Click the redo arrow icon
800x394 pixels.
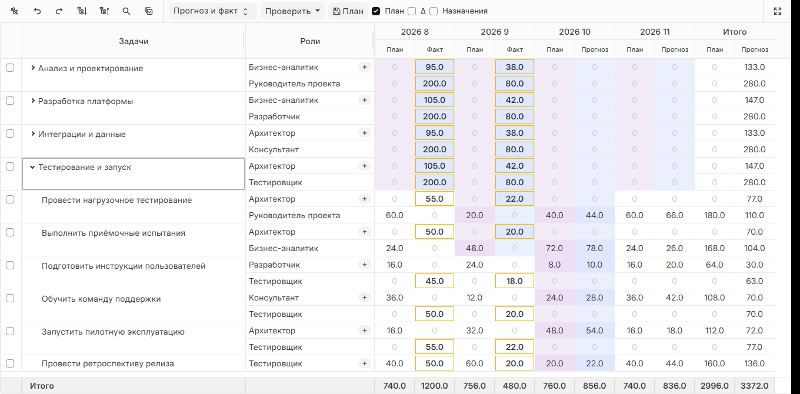click(59, 11)
